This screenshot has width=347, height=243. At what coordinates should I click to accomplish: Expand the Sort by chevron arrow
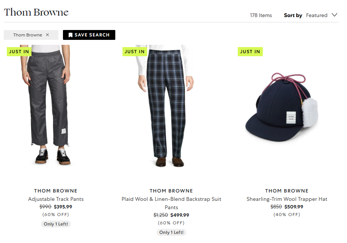334,15
